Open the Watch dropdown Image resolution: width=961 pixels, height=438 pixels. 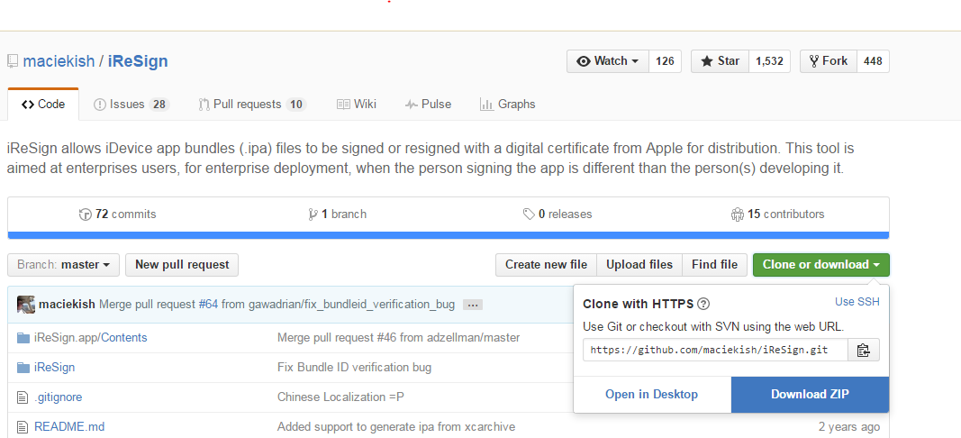coord(608,61)
